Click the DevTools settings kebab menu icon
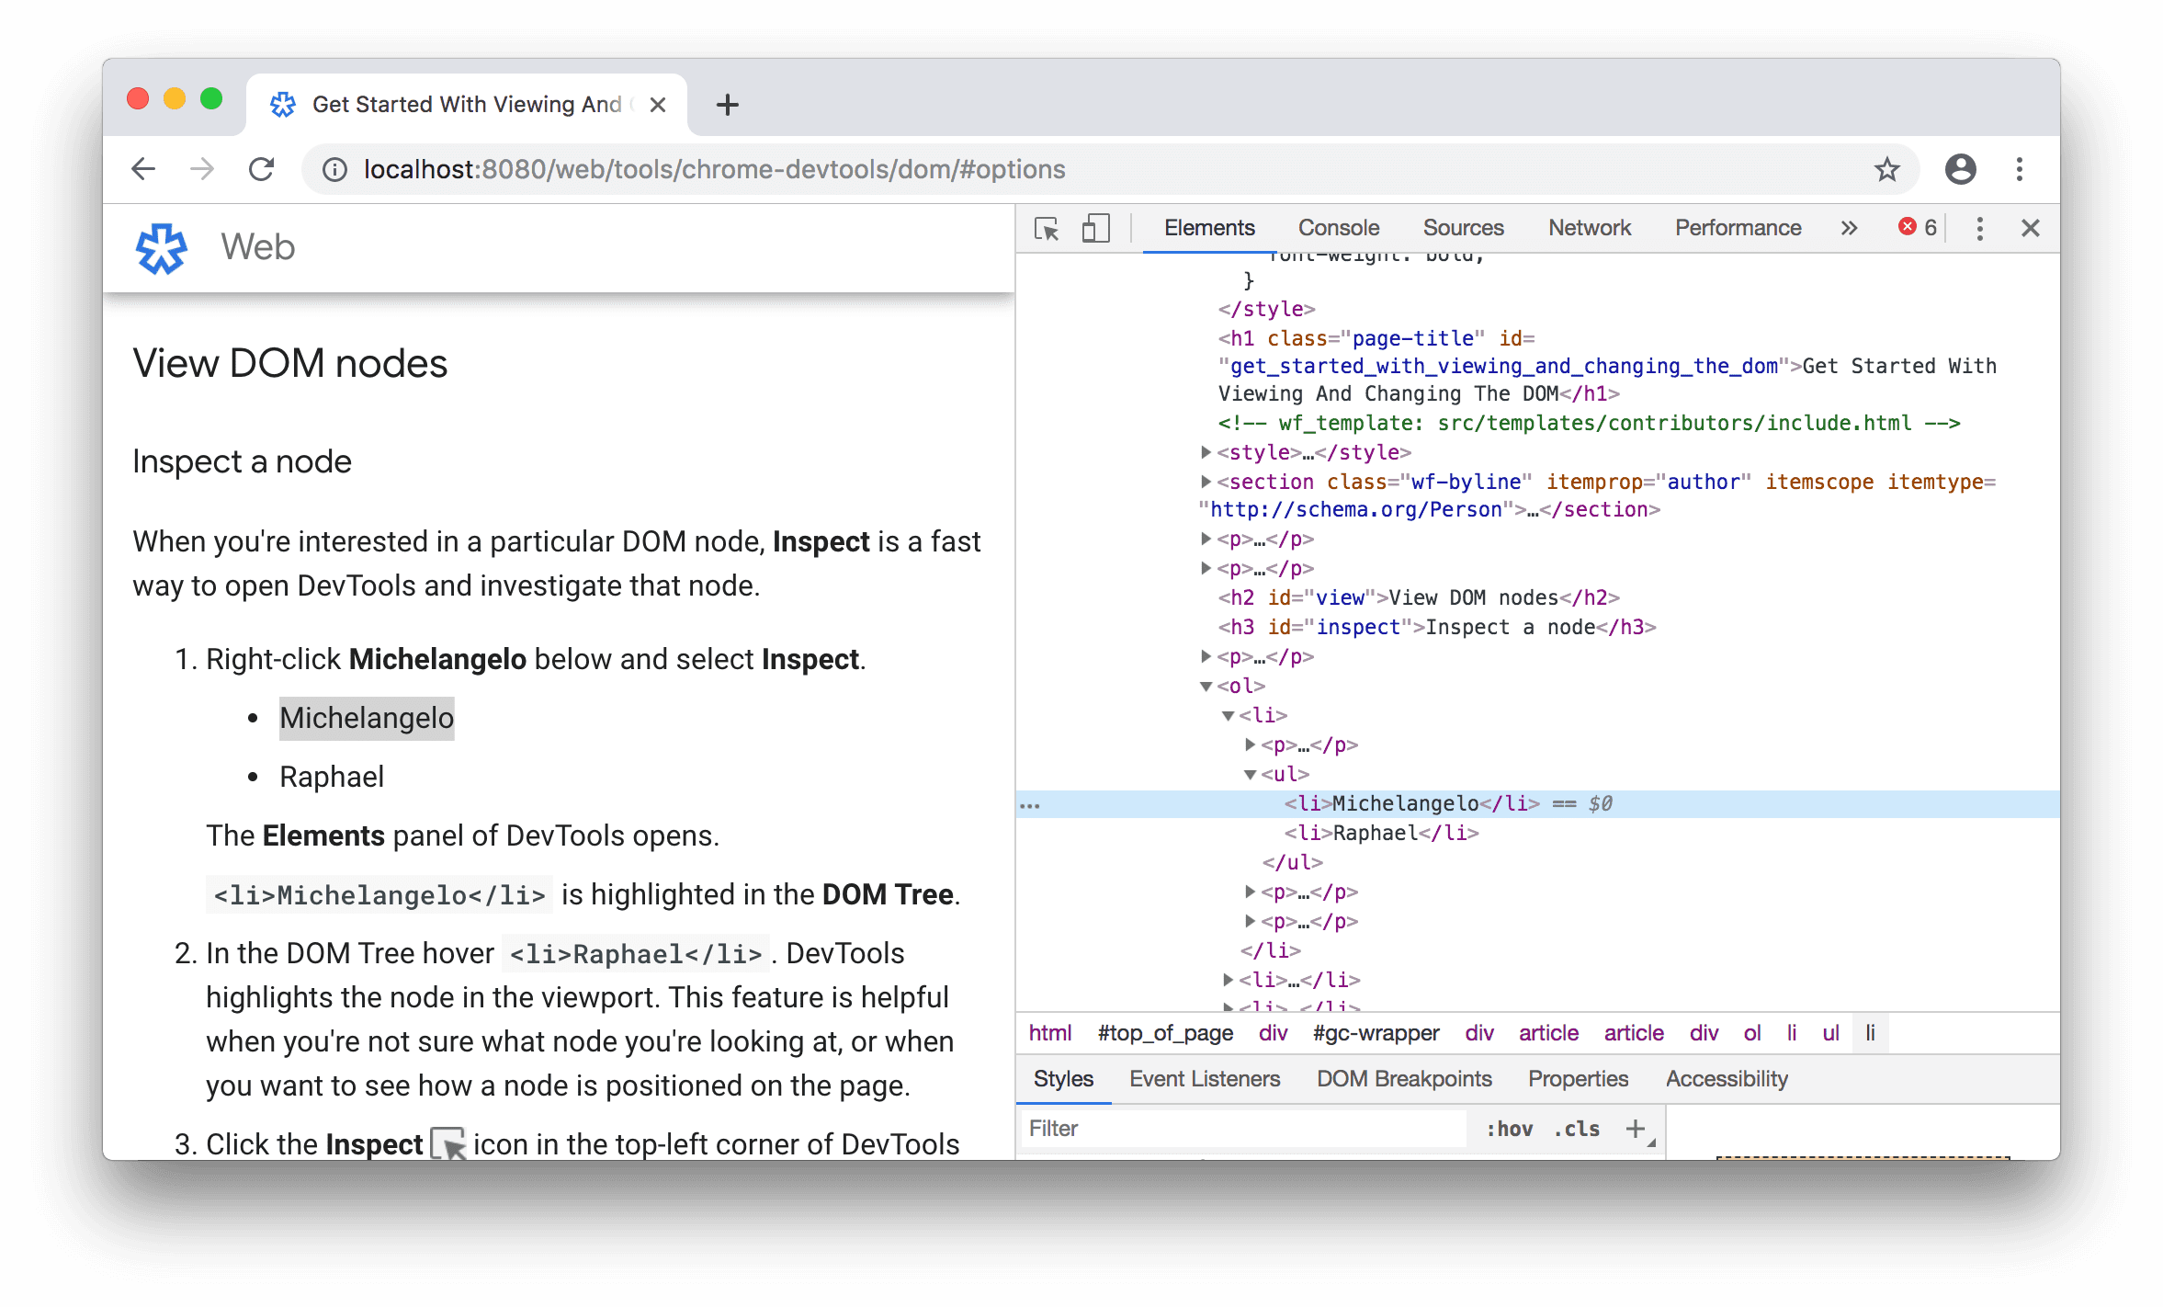Image resolution: width=2163 pixels, height=1307 pixels. pyautogui.click(x=1981, y=227)
